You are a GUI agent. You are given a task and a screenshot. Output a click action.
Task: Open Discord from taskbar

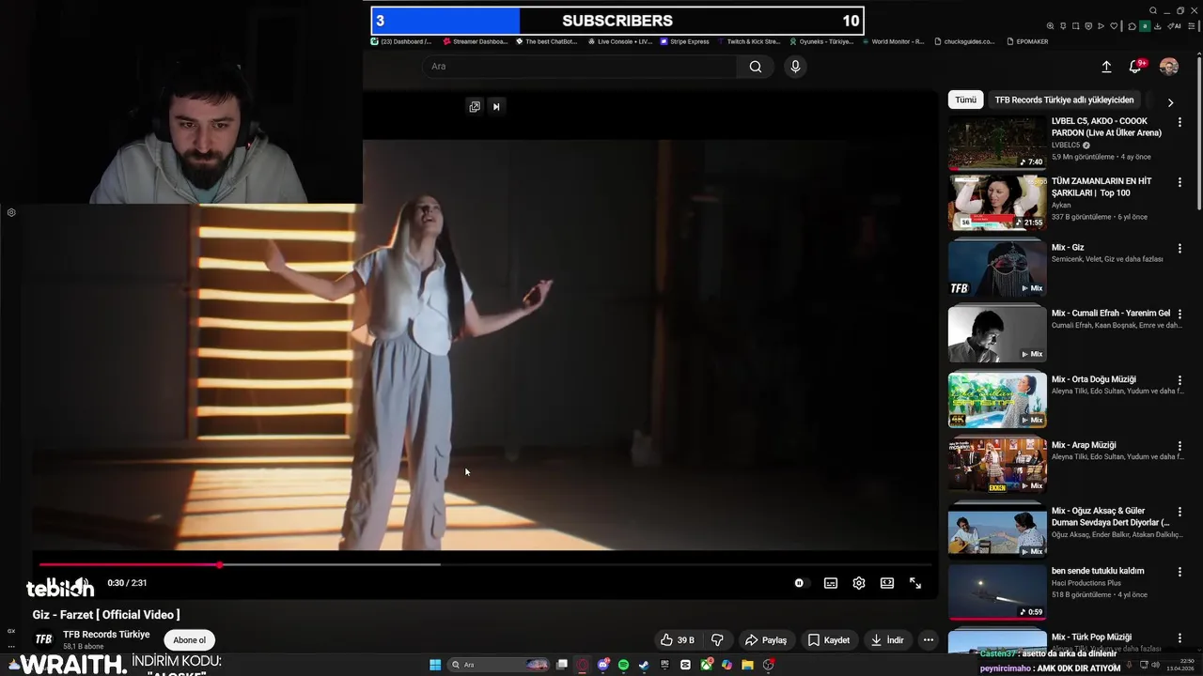click(604, 665)
